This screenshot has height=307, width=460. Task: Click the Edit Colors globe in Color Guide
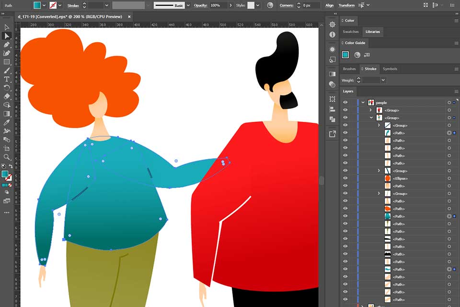[x=357, y=55]
